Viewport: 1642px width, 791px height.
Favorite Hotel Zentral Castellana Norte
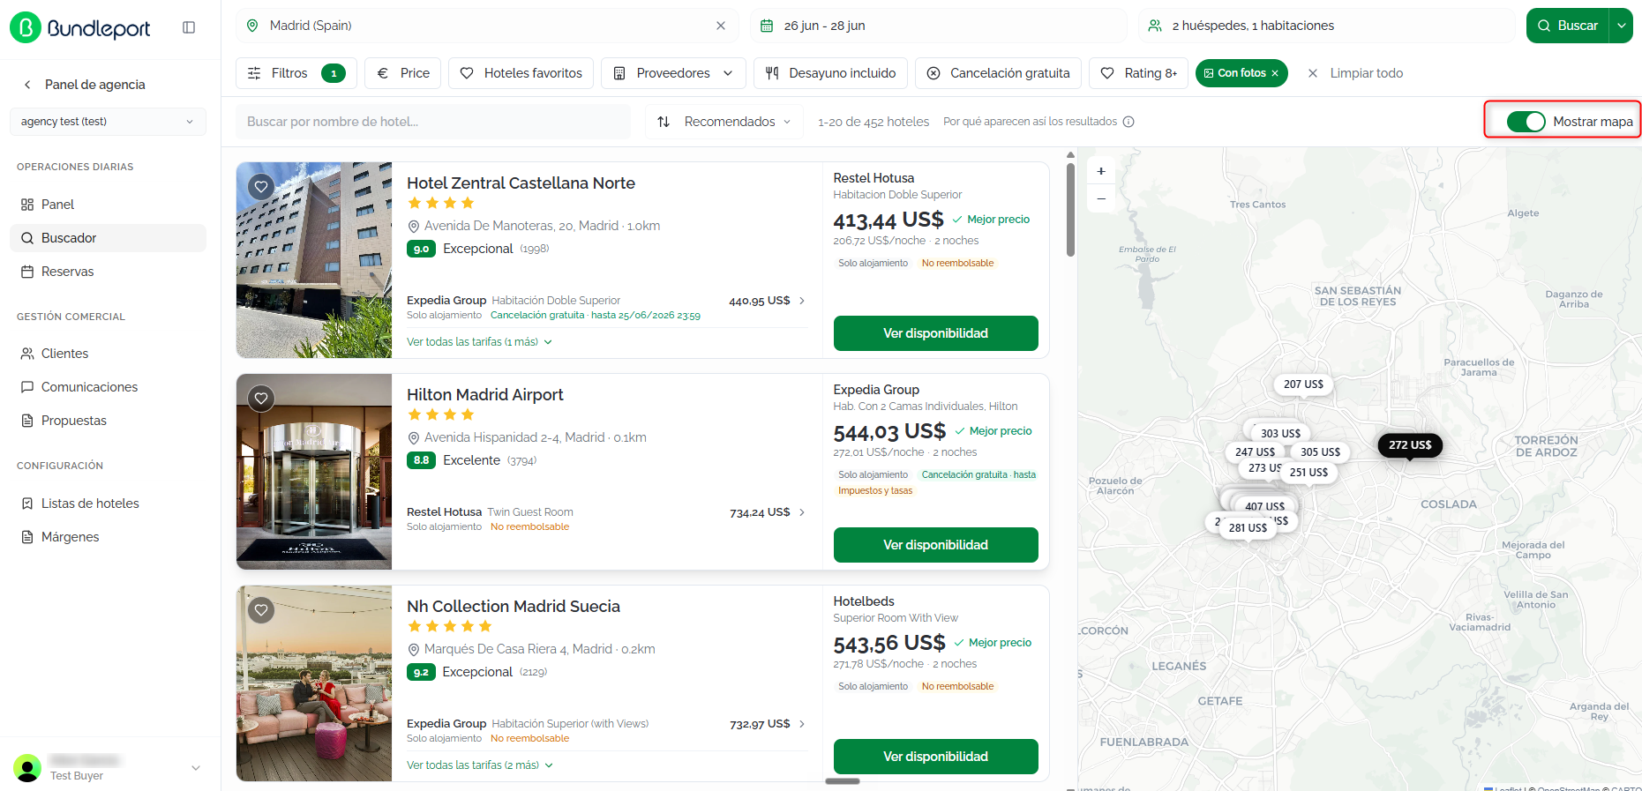(260, 186)
